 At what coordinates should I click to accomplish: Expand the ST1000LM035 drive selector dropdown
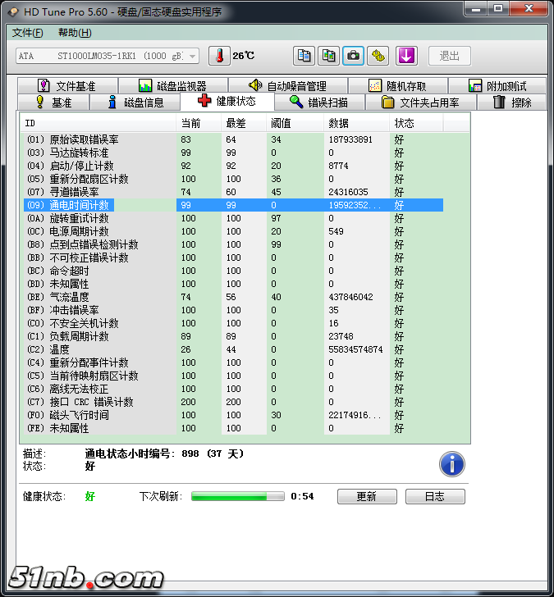coord(192,56)
